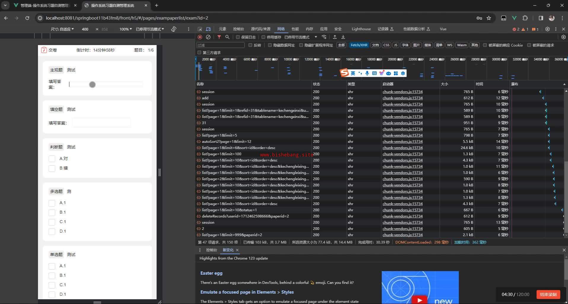Open the 100% zoom dropdown

point(125,29)
